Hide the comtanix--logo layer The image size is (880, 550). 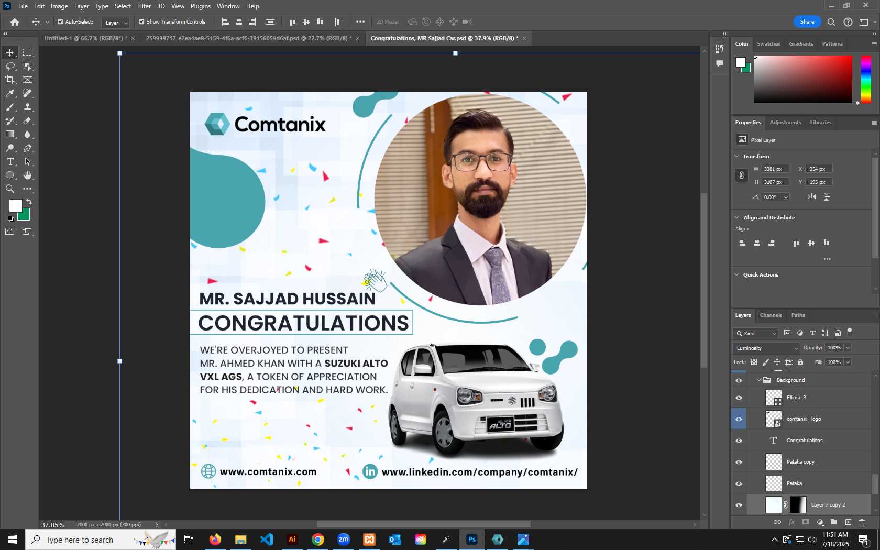point(739,419)
